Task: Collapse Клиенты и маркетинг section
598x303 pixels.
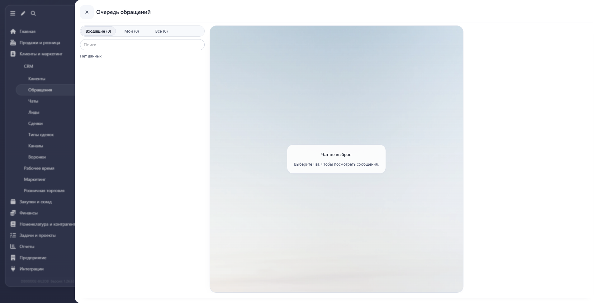Action: 41,54
